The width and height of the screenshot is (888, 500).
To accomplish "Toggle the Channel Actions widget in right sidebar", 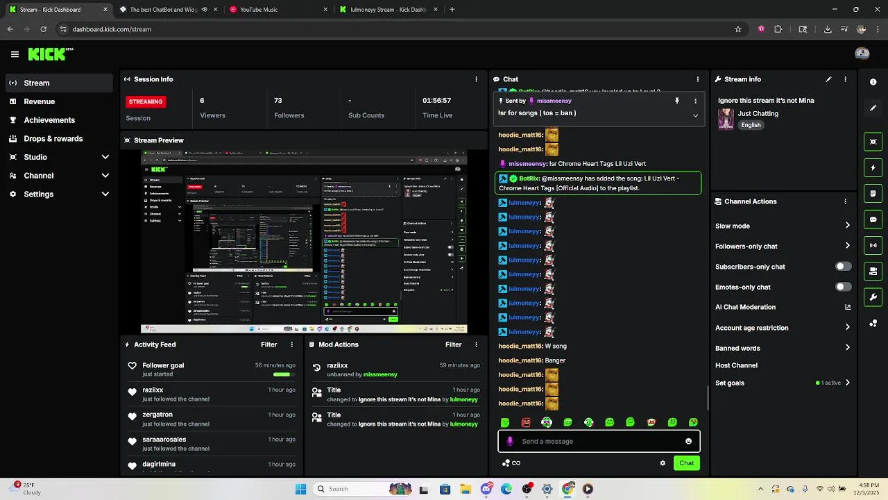I will pyautogui.click(x=873, y=272).
